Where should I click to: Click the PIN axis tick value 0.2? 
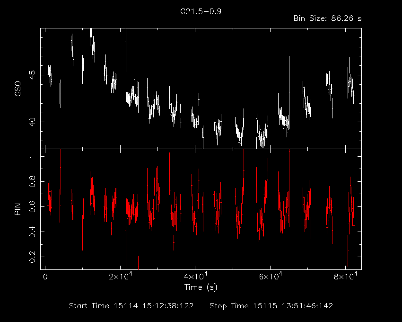tap(32, 257)
